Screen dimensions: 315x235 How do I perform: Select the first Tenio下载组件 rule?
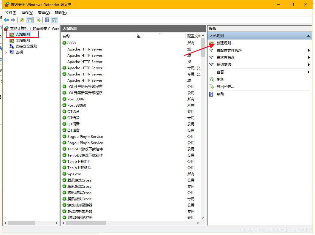[x=79, y=161]
